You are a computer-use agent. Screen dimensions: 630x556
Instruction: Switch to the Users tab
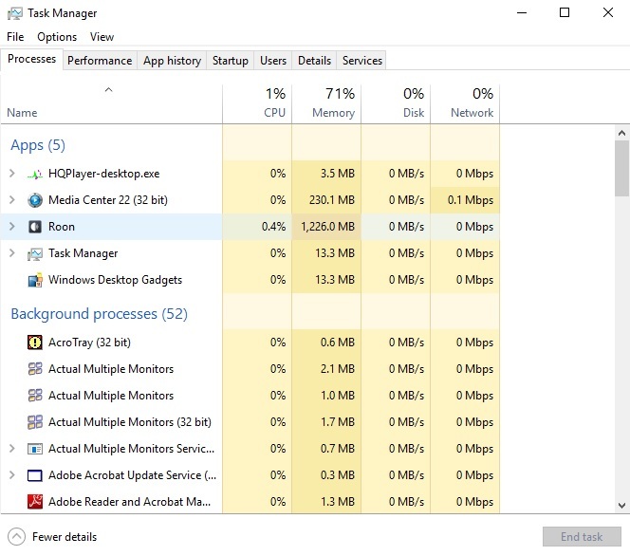(273, 61)
